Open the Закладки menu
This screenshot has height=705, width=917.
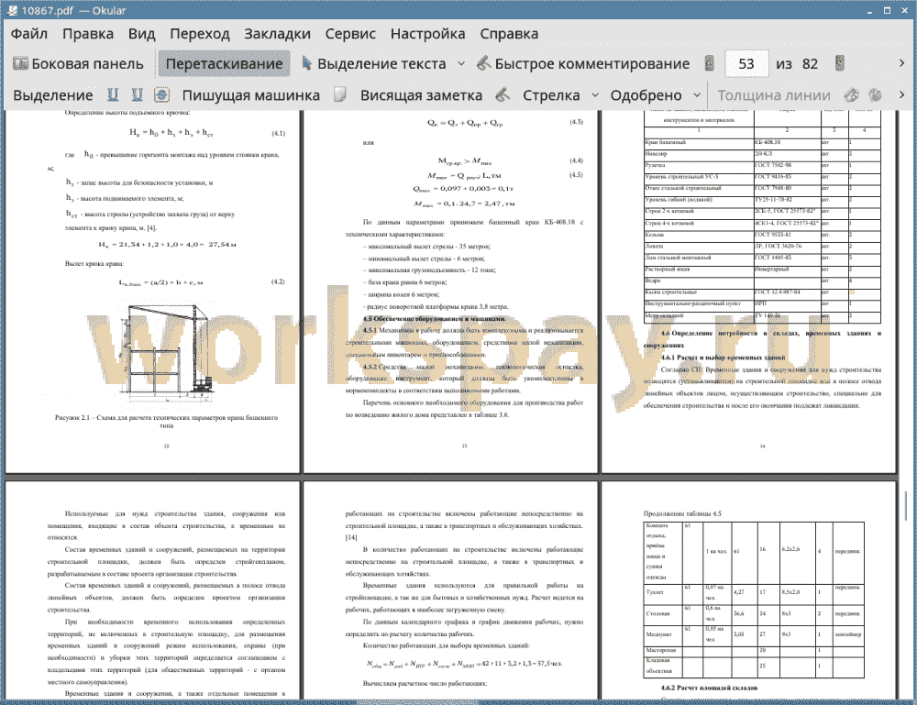click(277, 34)
